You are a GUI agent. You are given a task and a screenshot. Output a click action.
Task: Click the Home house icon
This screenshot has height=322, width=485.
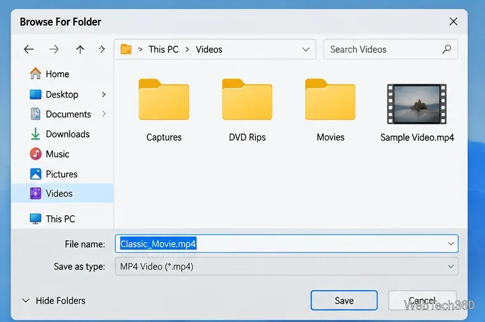pyautogui.click(x=35, y=73)
